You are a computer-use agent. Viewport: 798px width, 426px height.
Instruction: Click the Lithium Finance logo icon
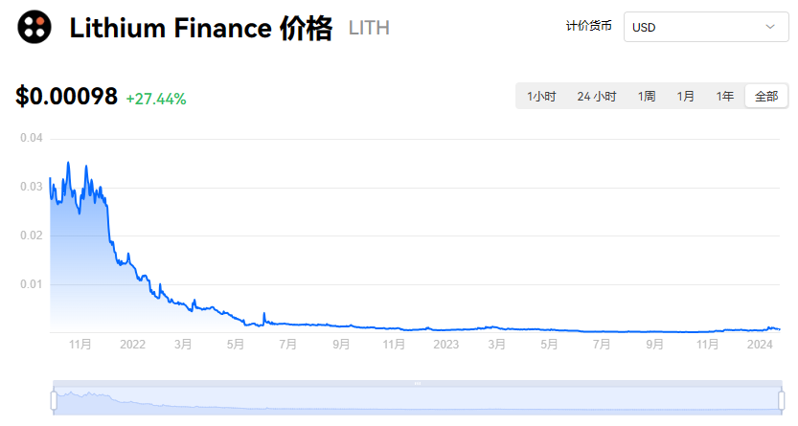click(x=34, y=27)
